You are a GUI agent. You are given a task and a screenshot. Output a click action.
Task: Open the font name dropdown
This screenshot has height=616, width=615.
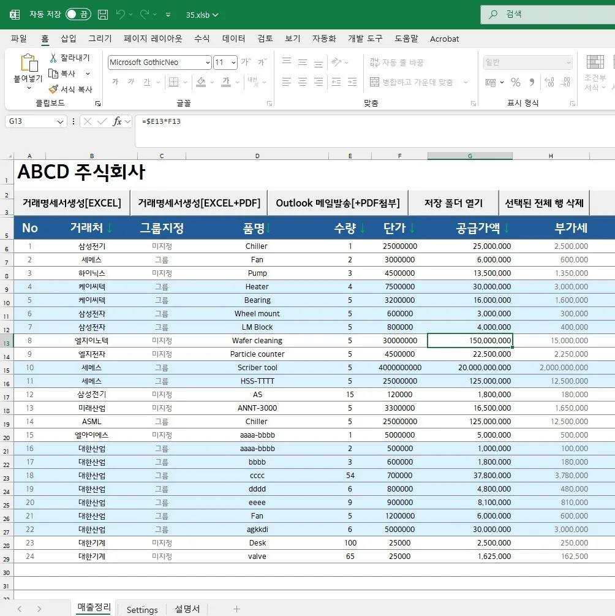tap(207, 63)
